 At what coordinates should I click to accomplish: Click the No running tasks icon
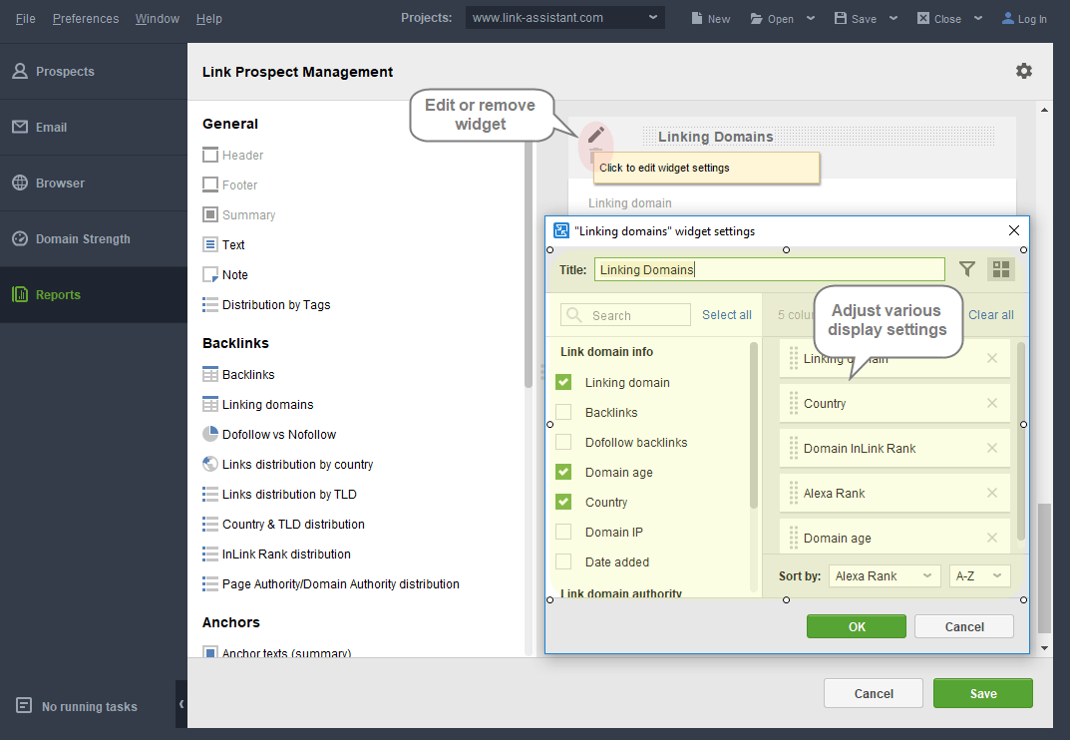point(24,705)
